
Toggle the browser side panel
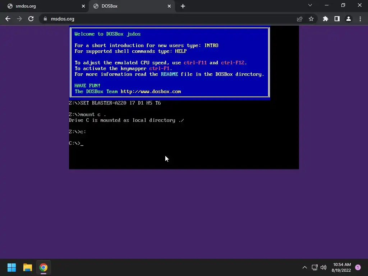point(337,19)
